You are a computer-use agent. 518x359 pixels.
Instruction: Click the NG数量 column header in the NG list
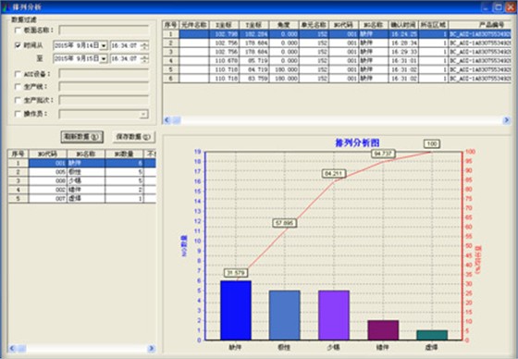(124, 154)
